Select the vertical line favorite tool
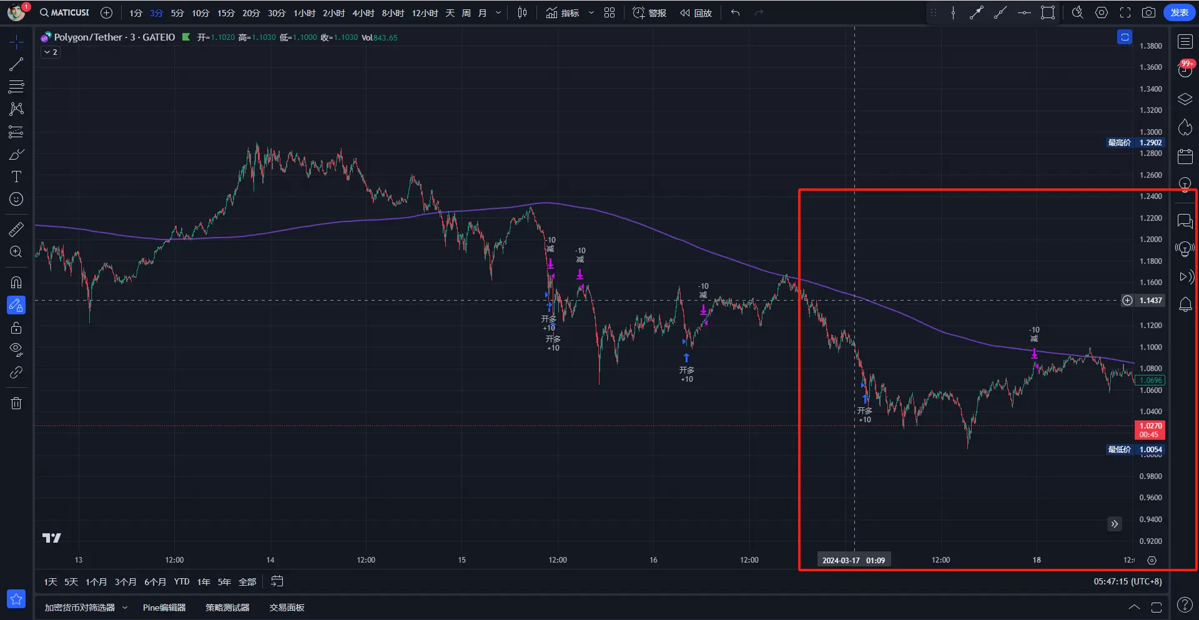 [953, 12]
